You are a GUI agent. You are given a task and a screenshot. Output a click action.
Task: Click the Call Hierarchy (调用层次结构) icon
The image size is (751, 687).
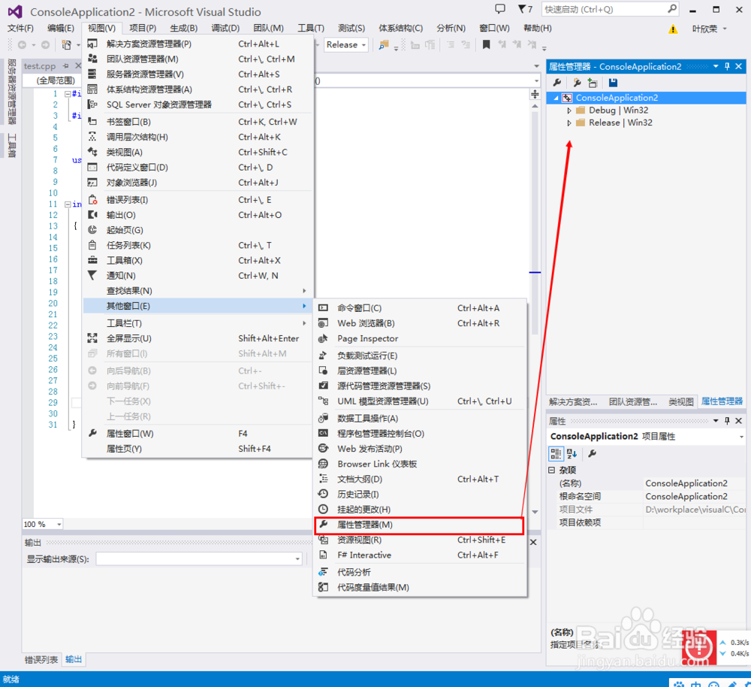(x=92, y=137)
